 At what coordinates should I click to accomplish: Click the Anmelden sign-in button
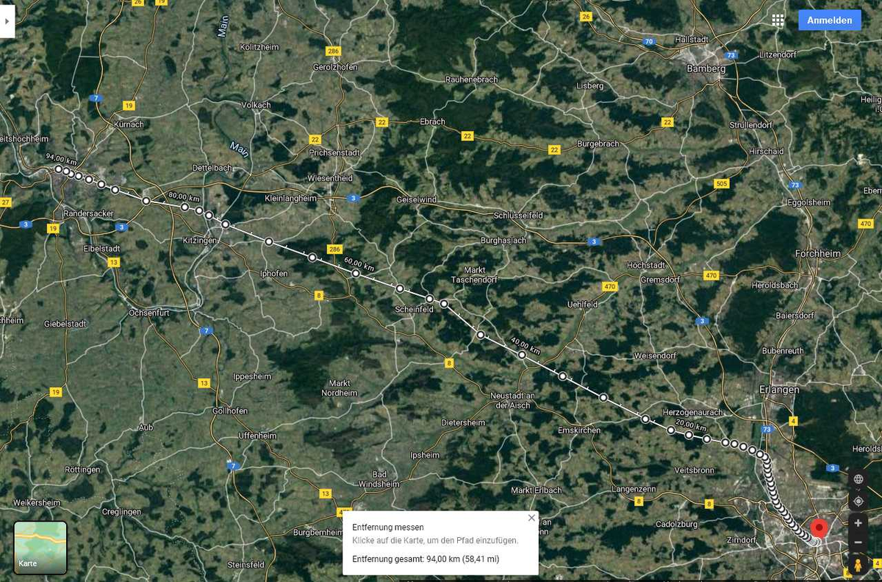click(829, 21)
